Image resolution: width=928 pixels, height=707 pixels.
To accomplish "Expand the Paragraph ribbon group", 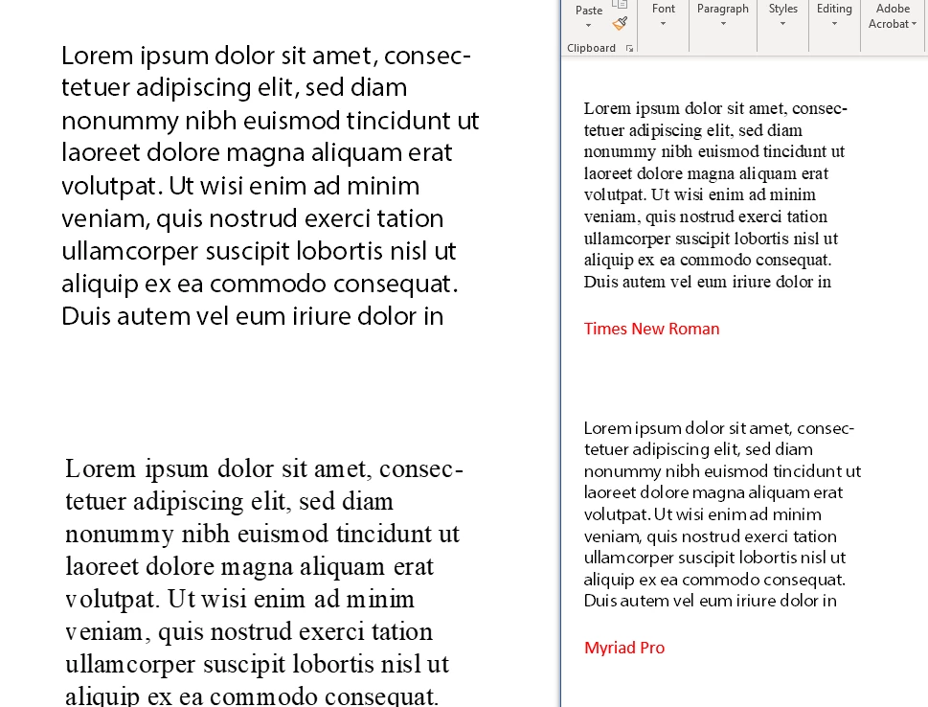I will (x=723, y=16).
